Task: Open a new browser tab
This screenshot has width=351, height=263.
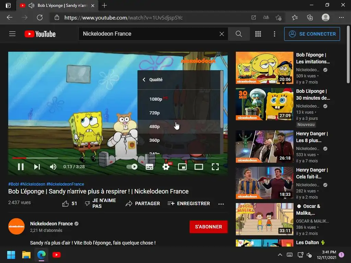Action: click(104, 5)
